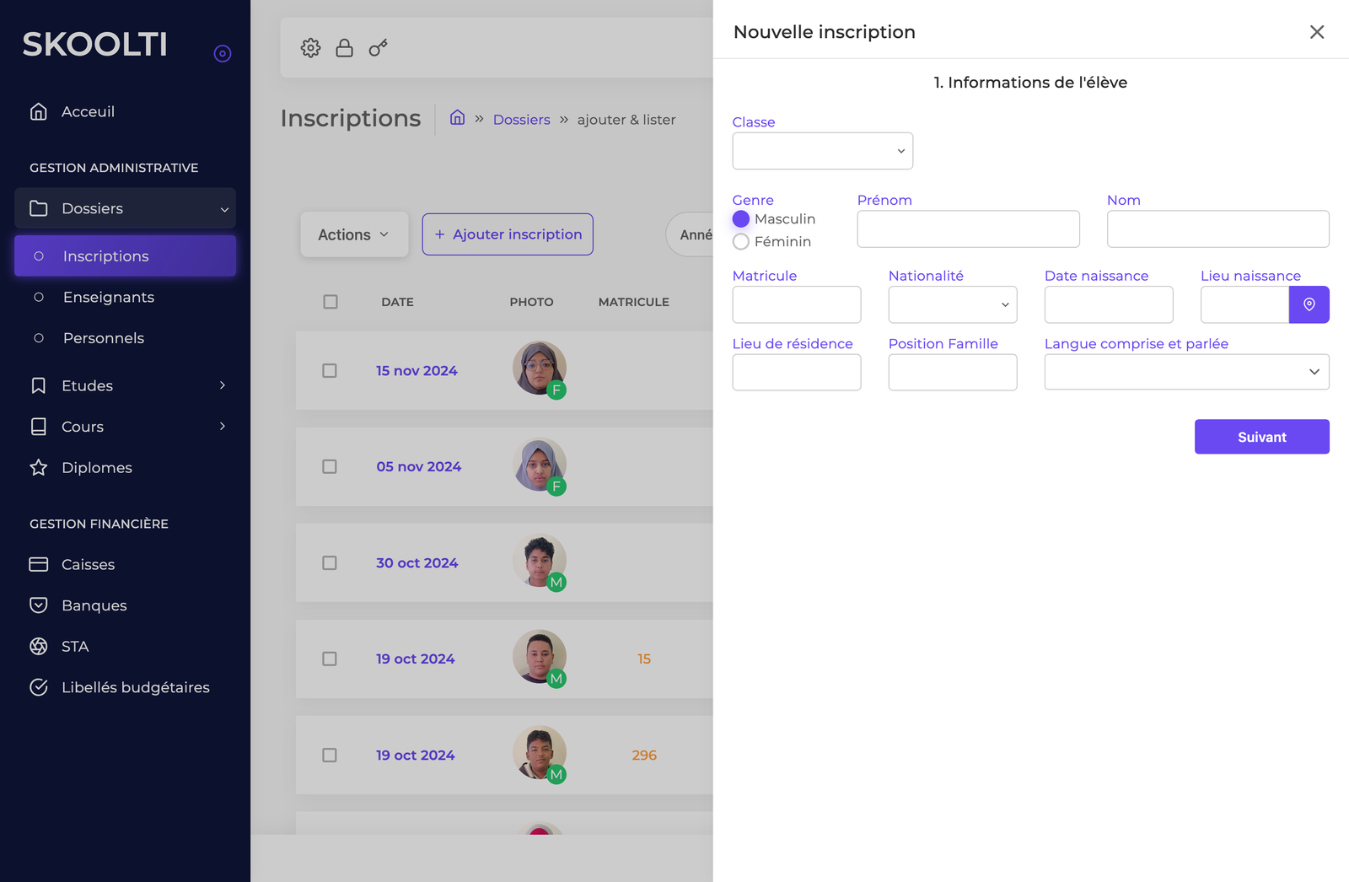Viewport: 1349px width, 882px height.
Task: Open the Classe dropdown
Action: click(x=822, y=150)
